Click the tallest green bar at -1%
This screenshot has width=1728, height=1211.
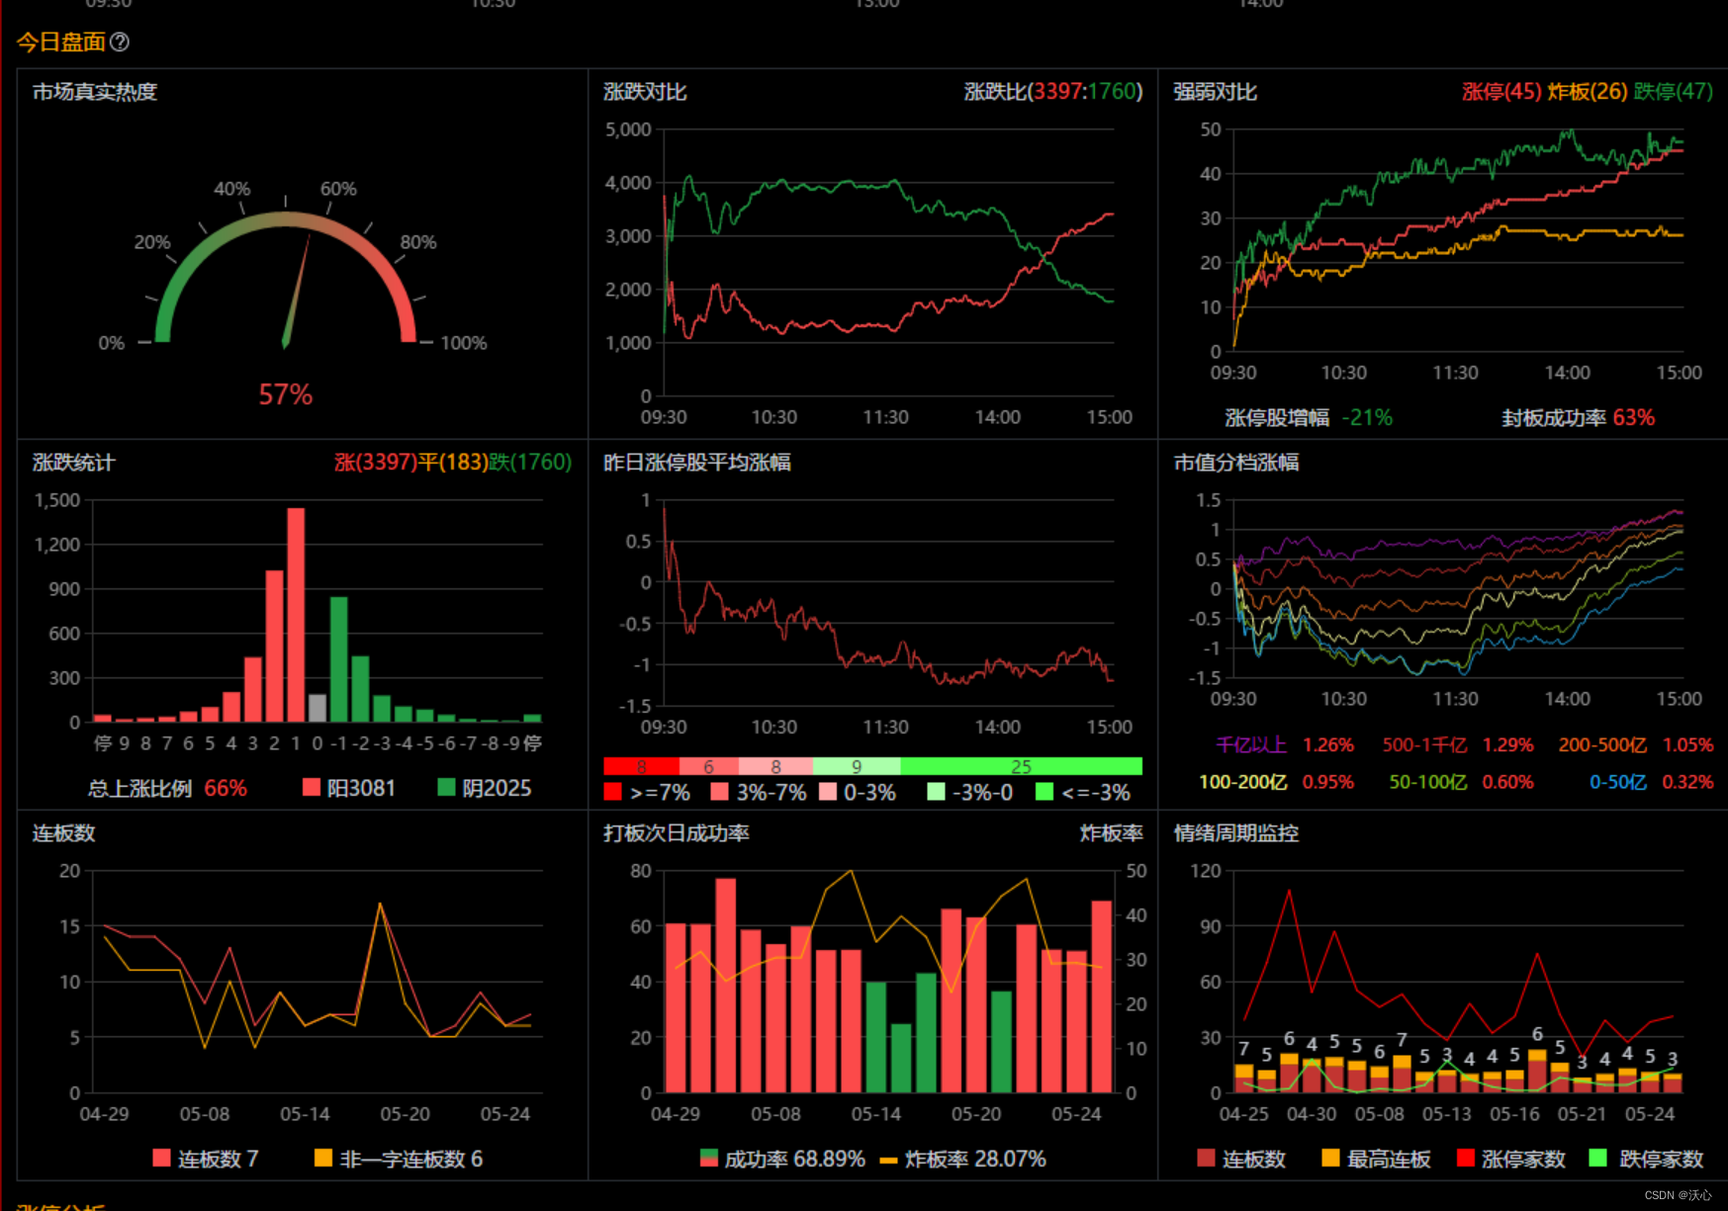tap(338, 659)
